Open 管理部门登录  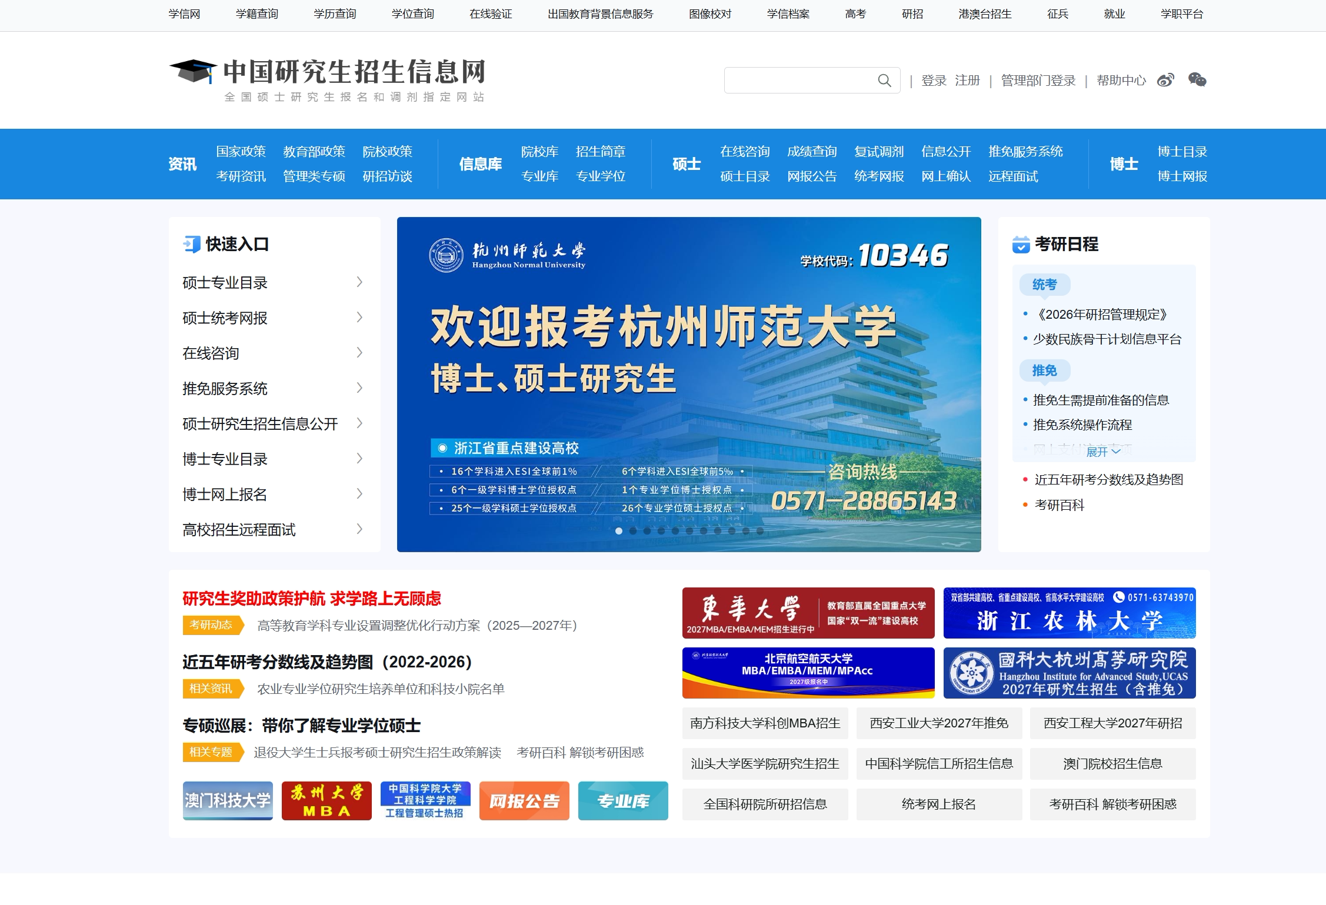[x=1038, y=81]
